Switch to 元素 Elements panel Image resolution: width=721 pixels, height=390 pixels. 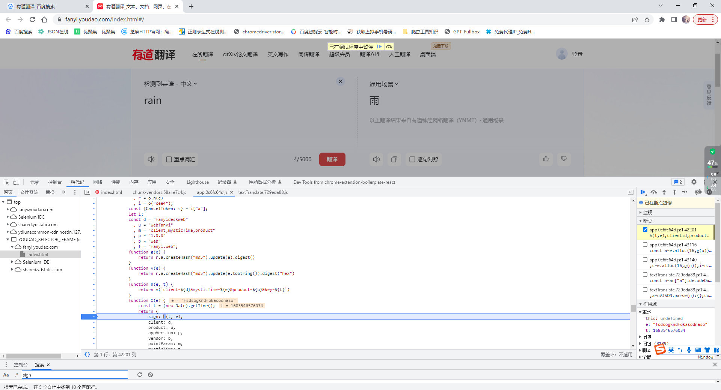[x=35, y=182]
